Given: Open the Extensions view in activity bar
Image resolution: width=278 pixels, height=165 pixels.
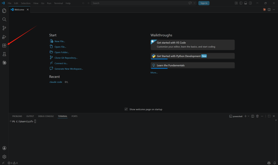Looking at the screenshot, I should coord(4,46).
